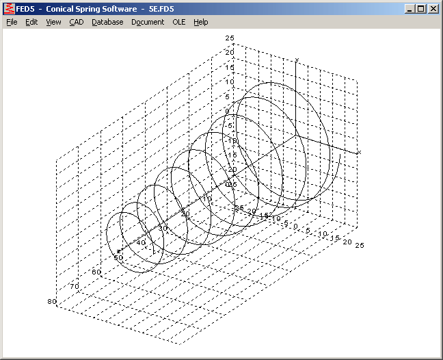Open the File menu

pyautogui.click(x=12, y=22)
